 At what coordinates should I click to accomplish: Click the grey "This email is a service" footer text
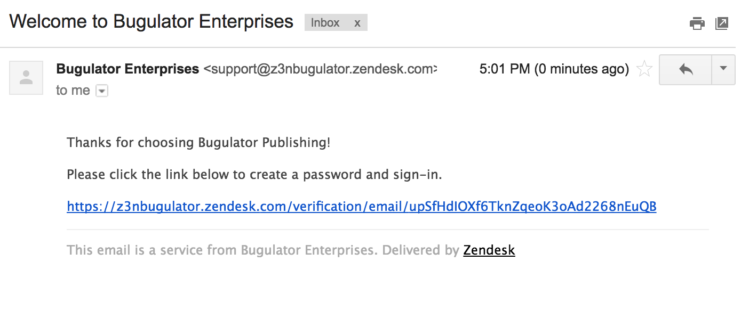pyautogui.click(x=263, y=250)
